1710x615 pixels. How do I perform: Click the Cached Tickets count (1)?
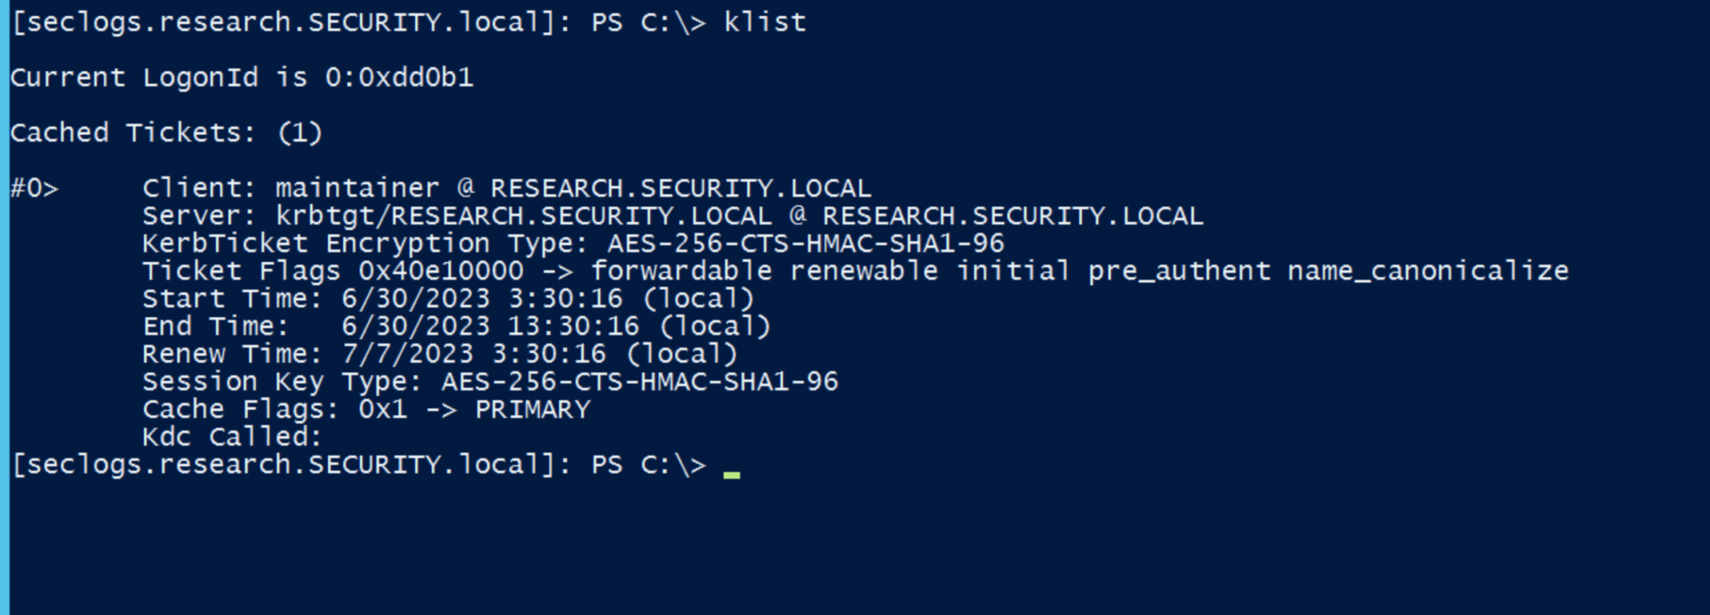[x=300, y=133]
